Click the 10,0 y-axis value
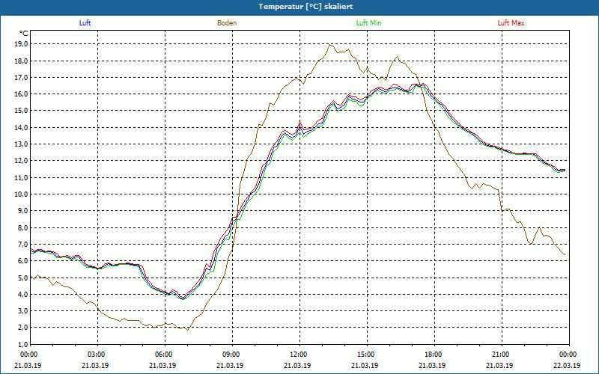Screen dimensions: 599x374 pyautogui.click(x=22, y=194)
